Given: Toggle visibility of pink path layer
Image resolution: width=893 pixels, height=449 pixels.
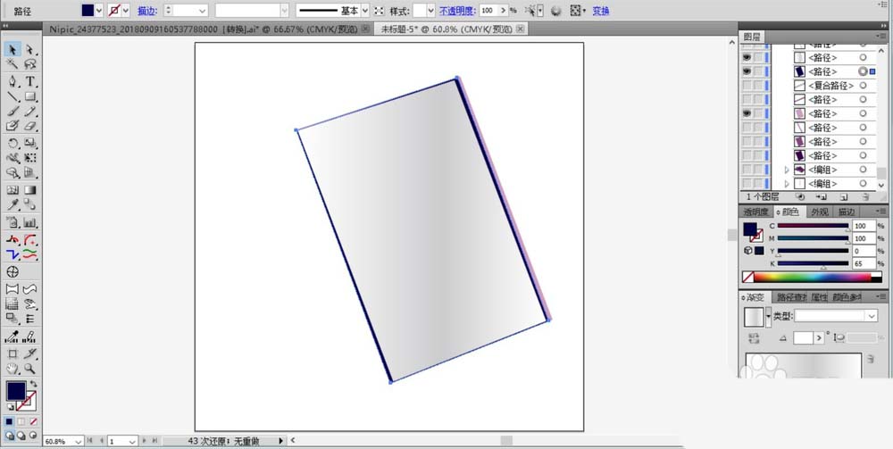Looking at the screenshot, I should 747,114.
